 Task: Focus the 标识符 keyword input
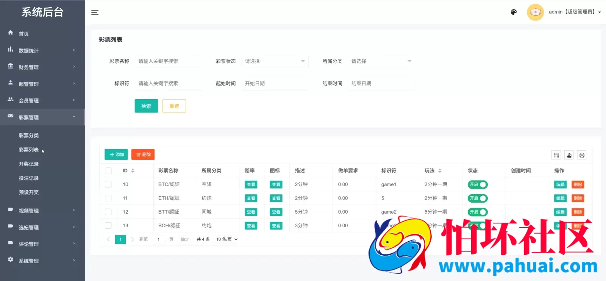pyautogui.click(x=168, y=84)
